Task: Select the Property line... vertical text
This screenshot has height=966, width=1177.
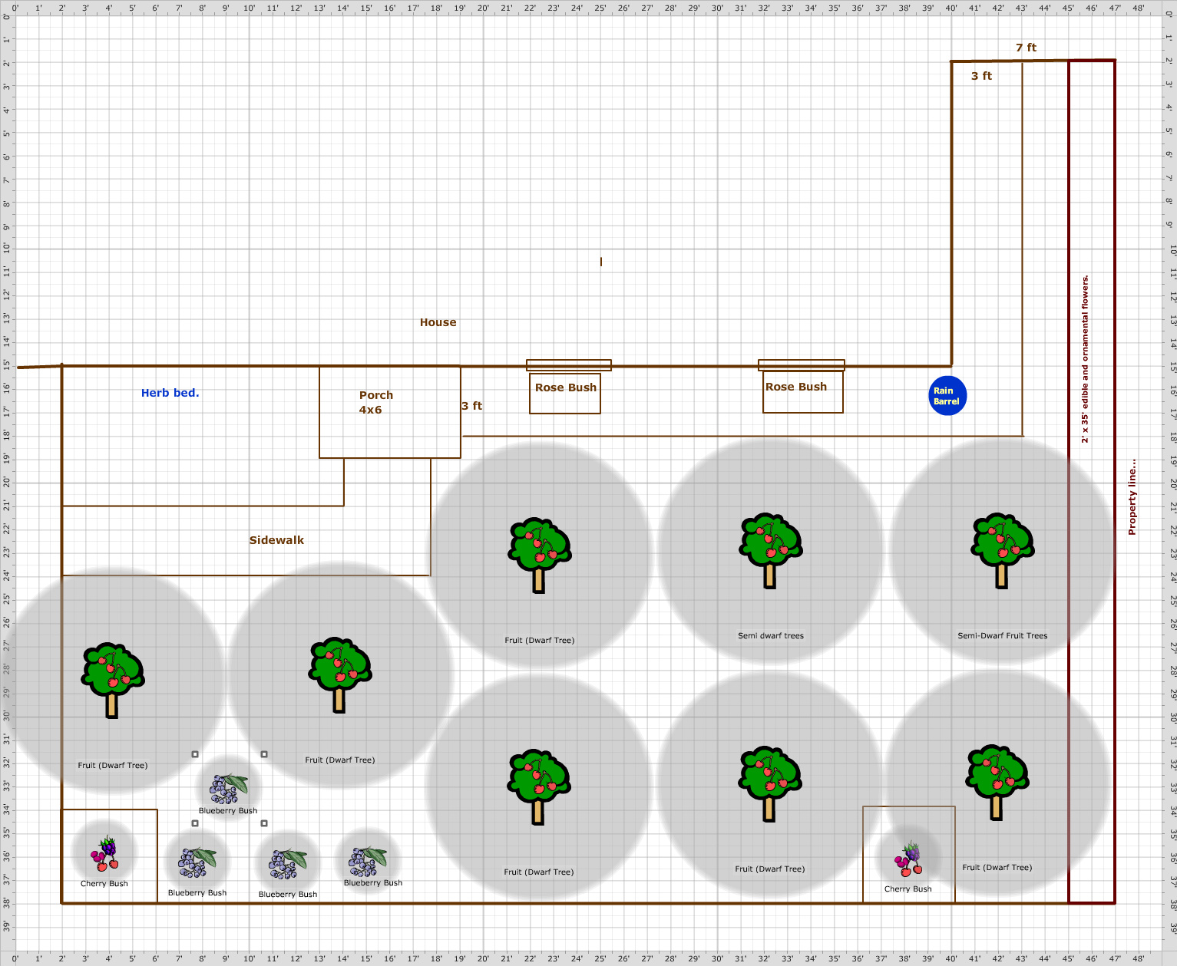Action: (1132, 496)
